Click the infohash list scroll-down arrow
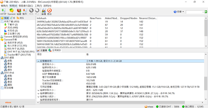 click(x=206, y=46)
